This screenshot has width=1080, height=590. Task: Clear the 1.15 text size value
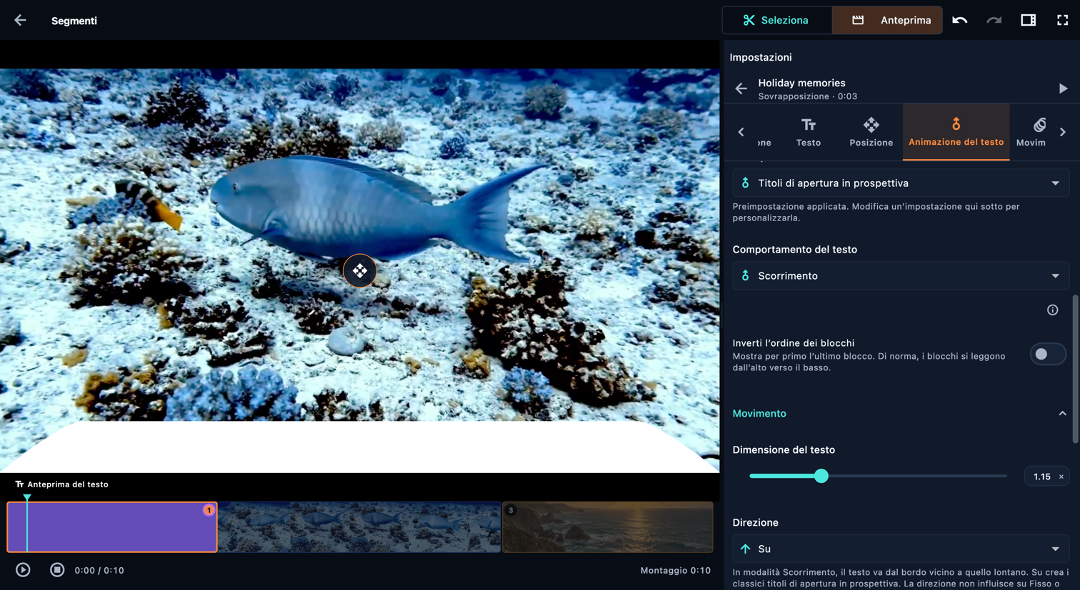[1061, 477]
